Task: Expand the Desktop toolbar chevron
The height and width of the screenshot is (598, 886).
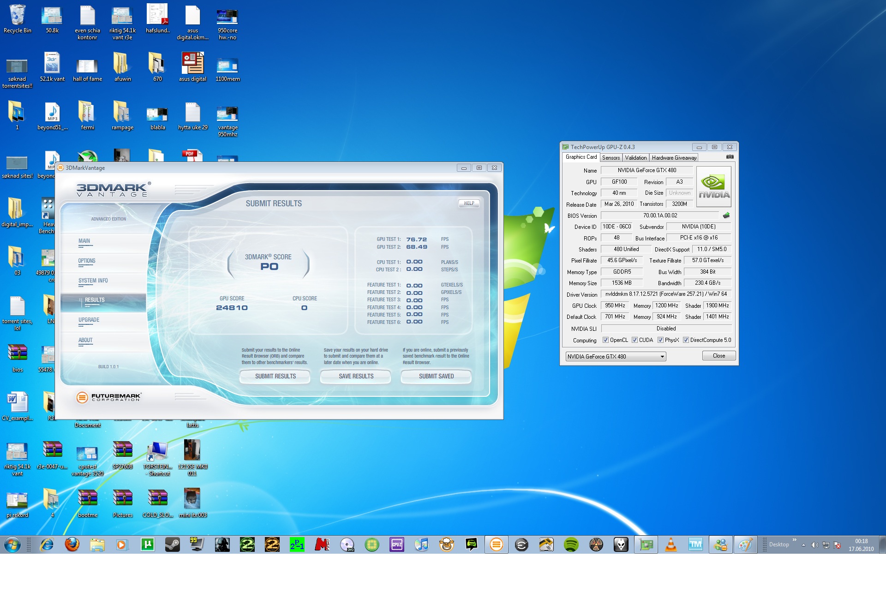Action: [x=794, y=540]
